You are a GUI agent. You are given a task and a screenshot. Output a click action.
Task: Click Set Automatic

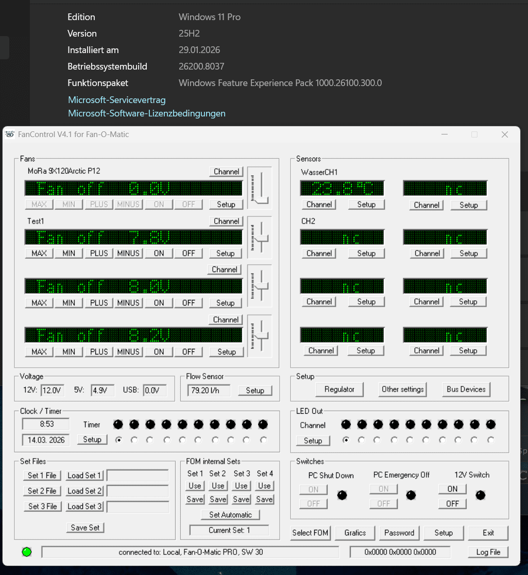click(x=230, y=515)
